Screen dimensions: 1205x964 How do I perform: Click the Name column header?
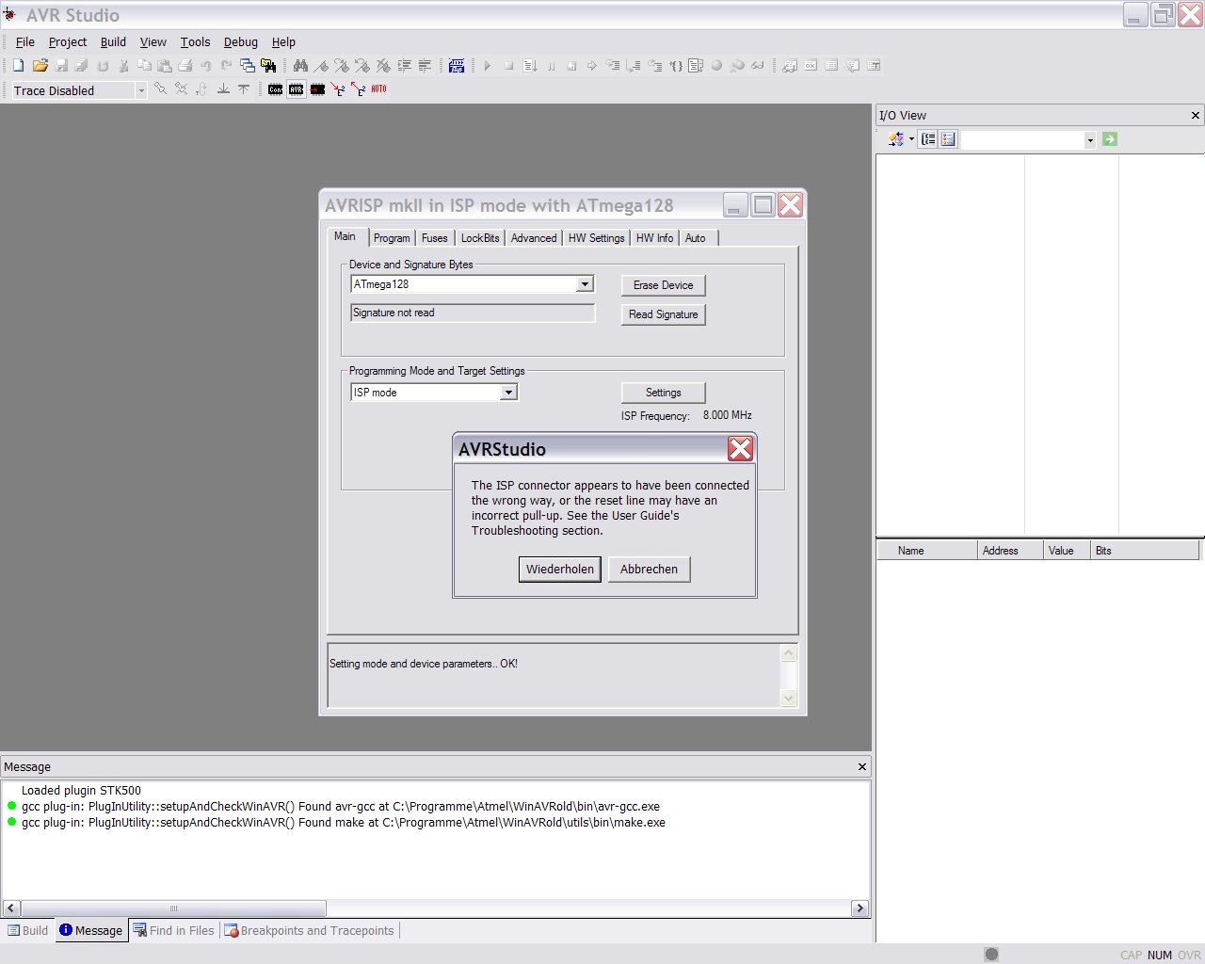tap(927, 551)
